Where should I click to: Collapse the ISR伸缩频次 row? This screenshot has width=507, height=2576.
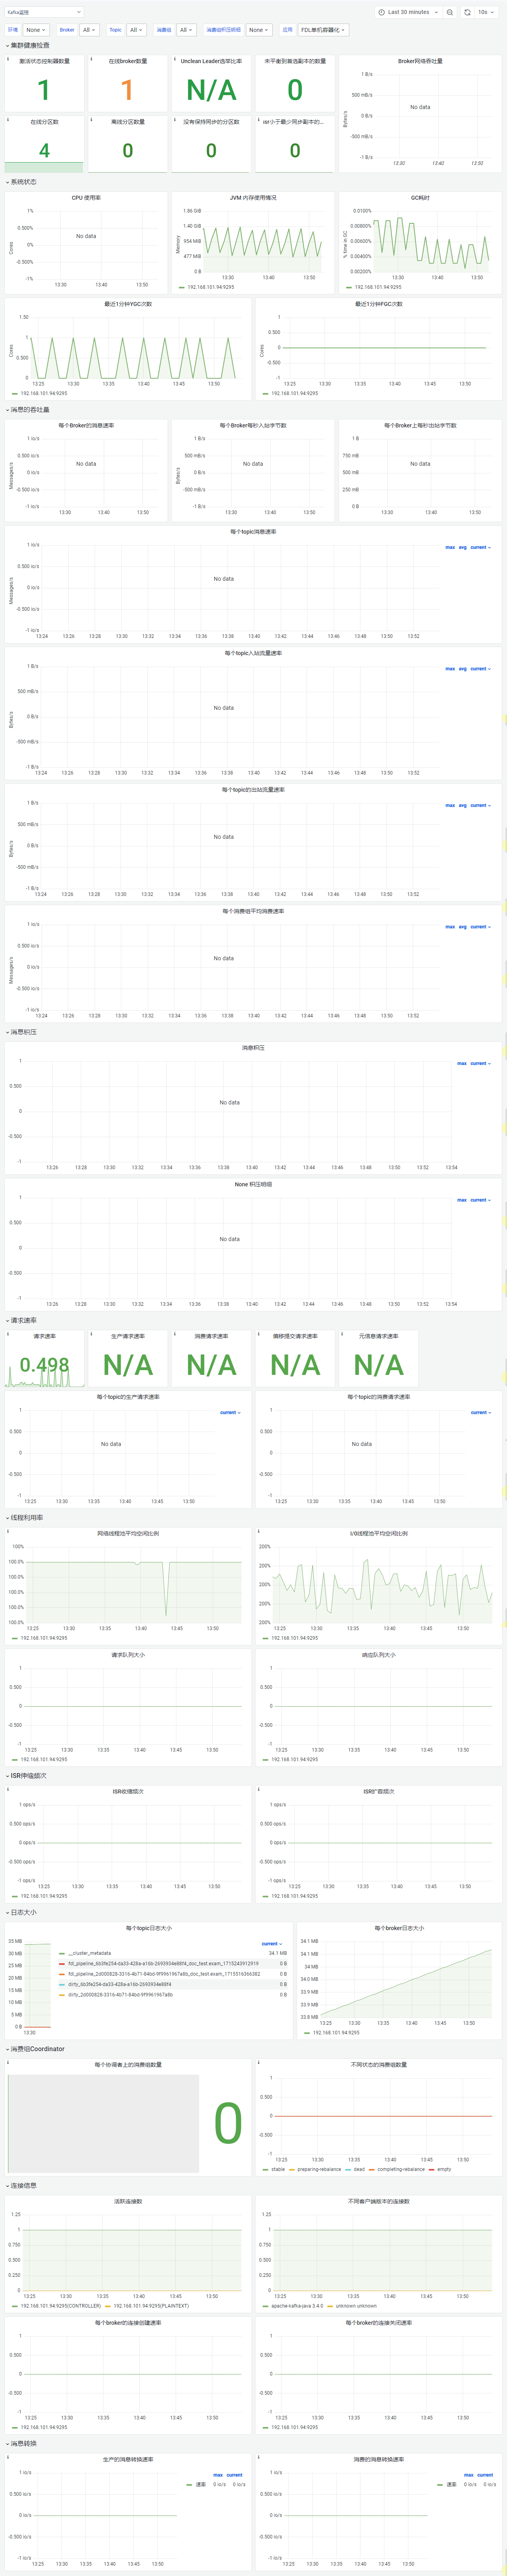26,1775
